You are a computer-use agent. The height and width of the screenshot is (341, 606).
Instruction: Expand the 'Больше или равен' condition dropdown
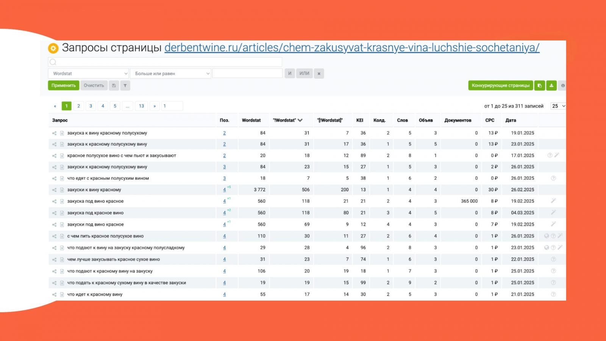point(170,74)
